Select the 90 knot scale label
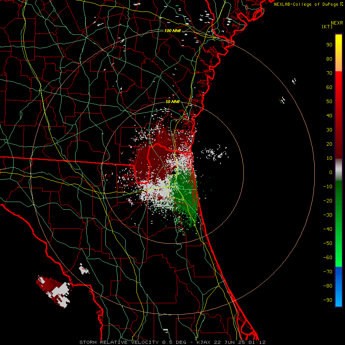The image size is (345, 345). tap(329, 45)
